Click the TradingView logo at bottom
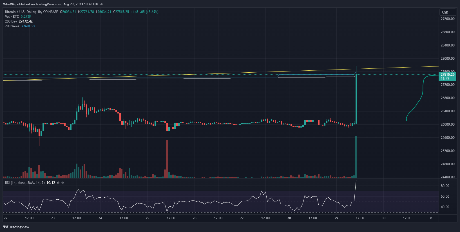This screenshot has height=232, width=460. tap(16, 227)
